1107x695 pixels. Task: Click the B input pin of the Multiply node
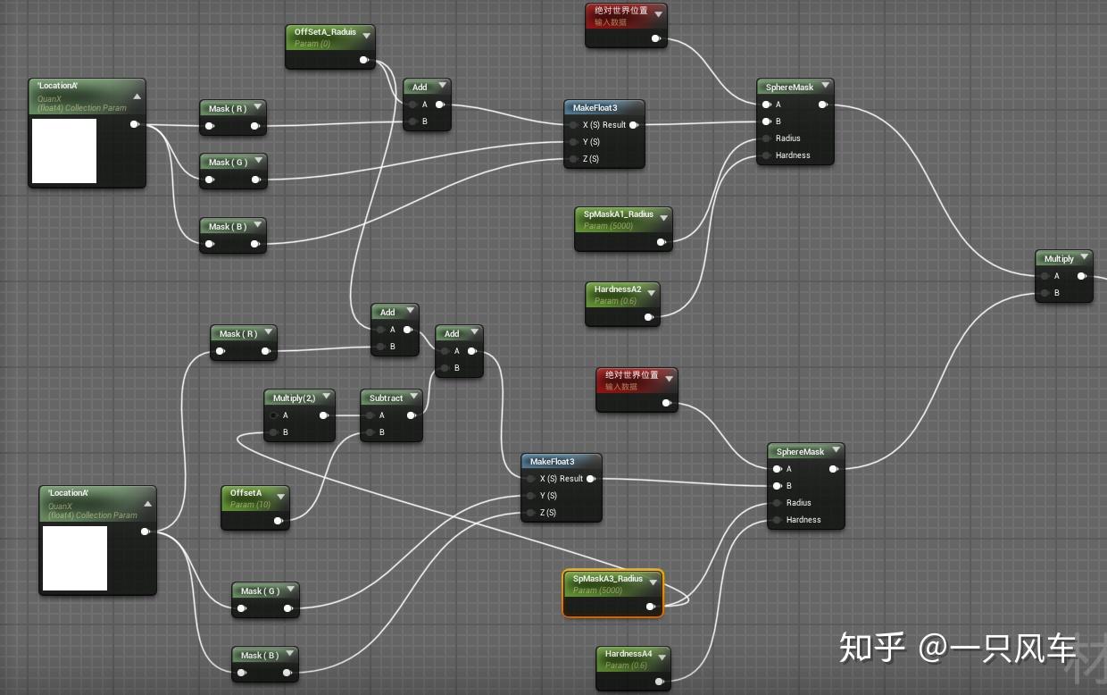[1043, 292]
